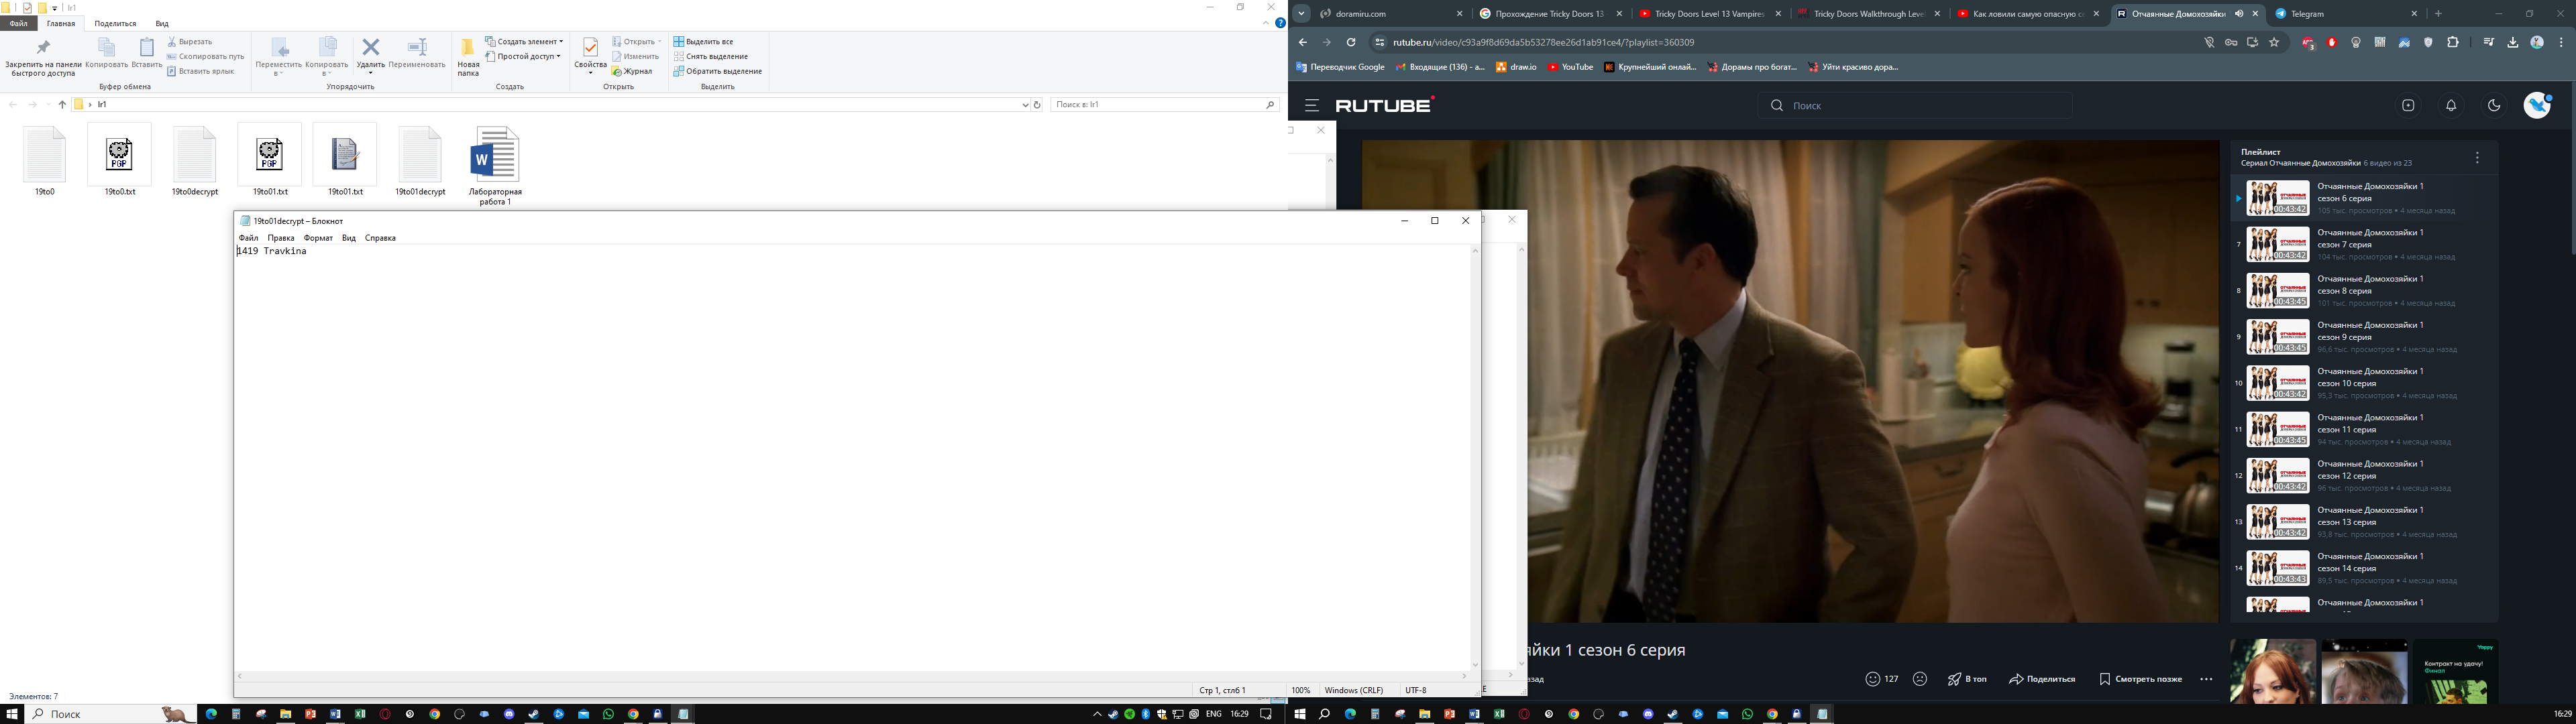Screen dimensions: 2576x724
Task: Open the browser extensions puzzle icon
Action: tap(2453, 42)
